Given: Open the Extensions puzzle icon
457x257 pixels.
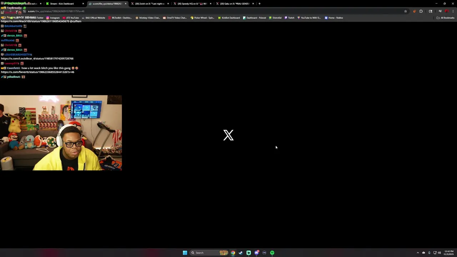Looking at the screenshot, I should tap(421, 11).
